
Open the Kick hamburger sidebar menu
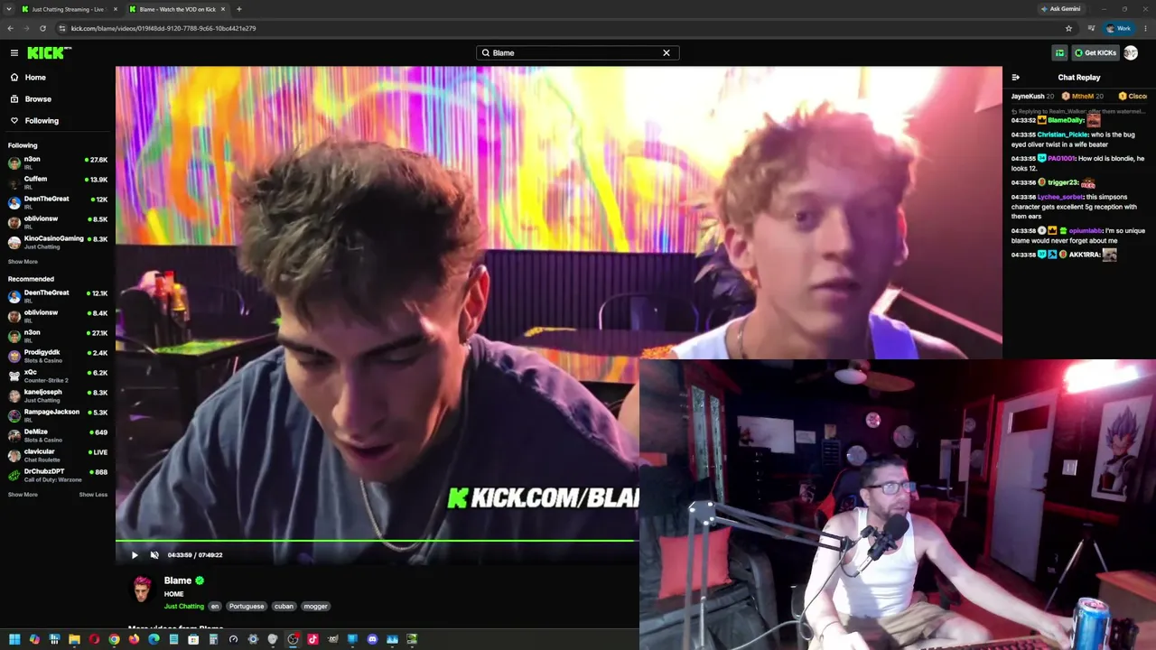[x=14, y=52]
